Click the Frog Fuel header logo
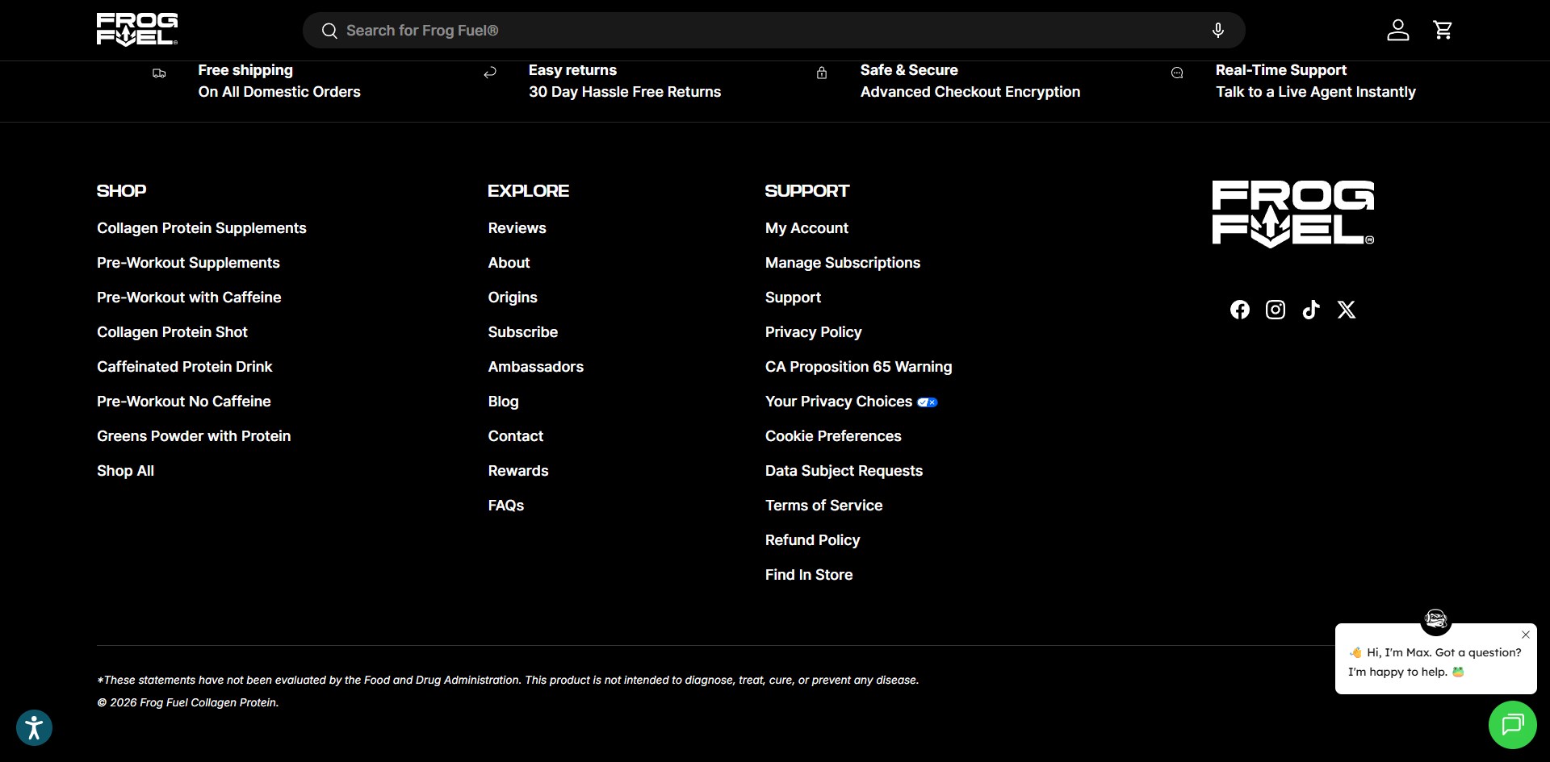 (137, 30)
